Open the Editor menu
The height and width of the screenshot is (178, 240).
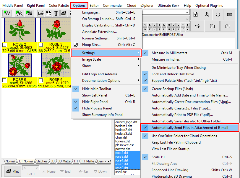tap(94, 6)
